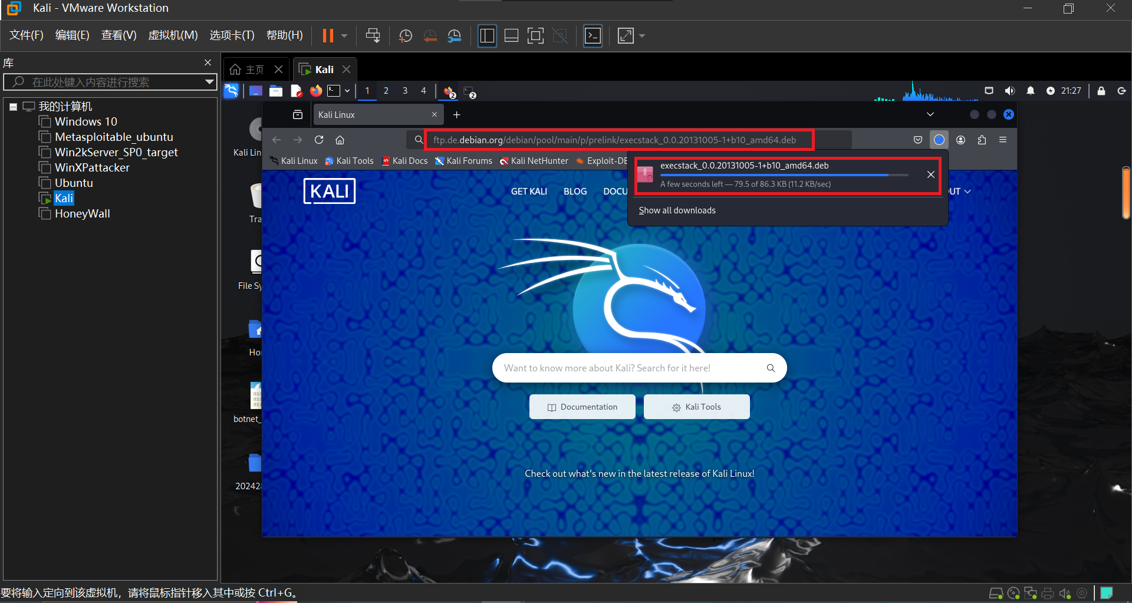The image size is (1132, 603).
Task: Click Show all downloads link
Action: (677, 210)
